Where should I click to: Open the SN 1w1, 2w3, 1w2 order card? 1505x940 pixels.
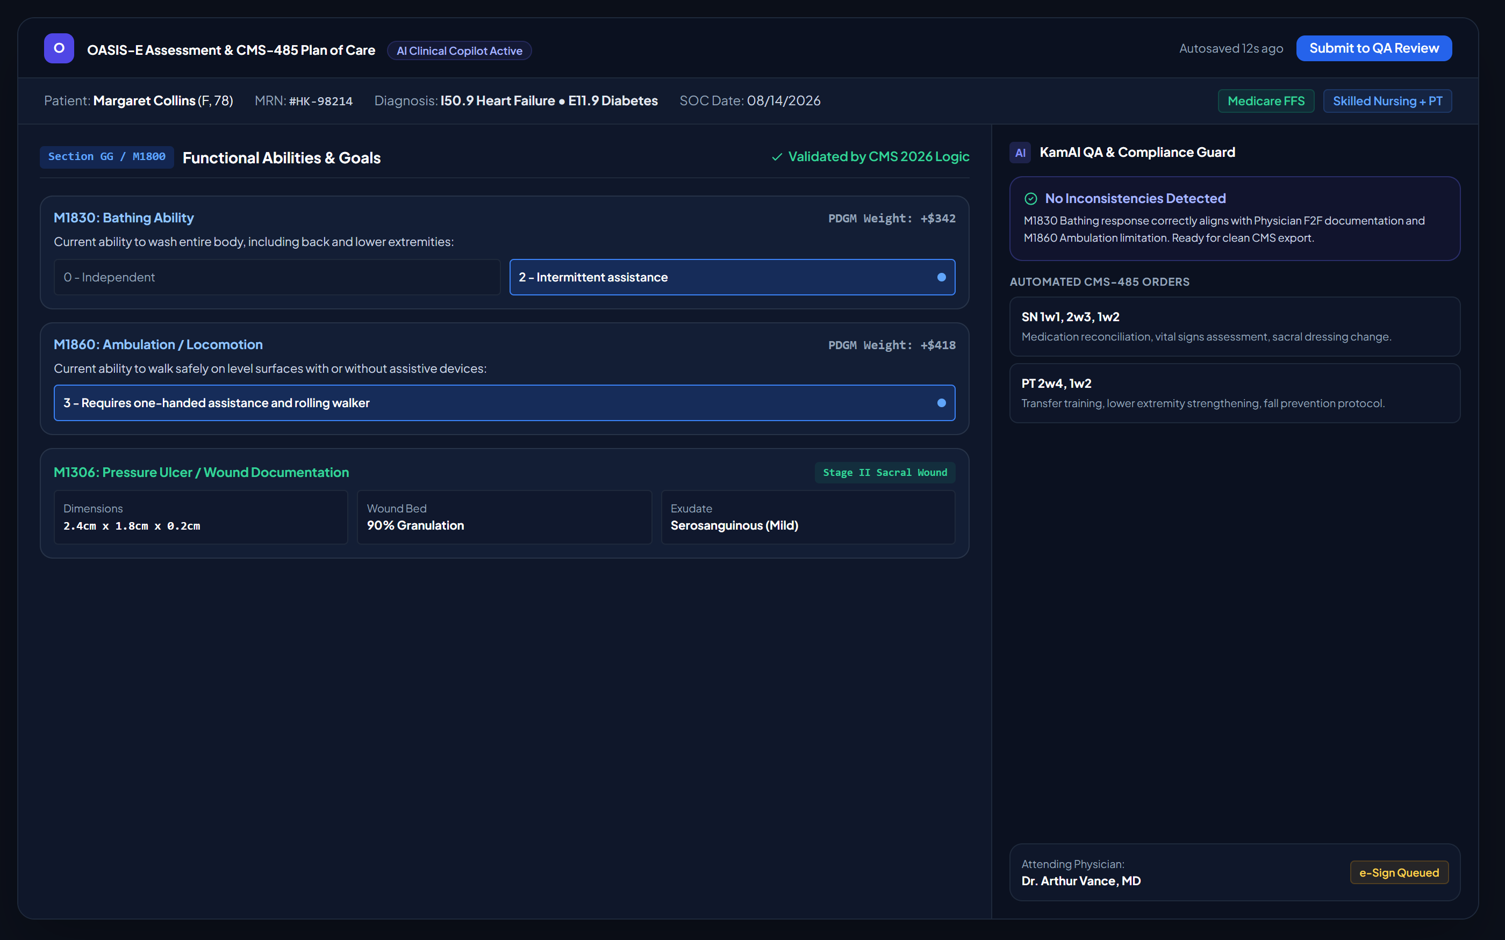[1235, 327]
